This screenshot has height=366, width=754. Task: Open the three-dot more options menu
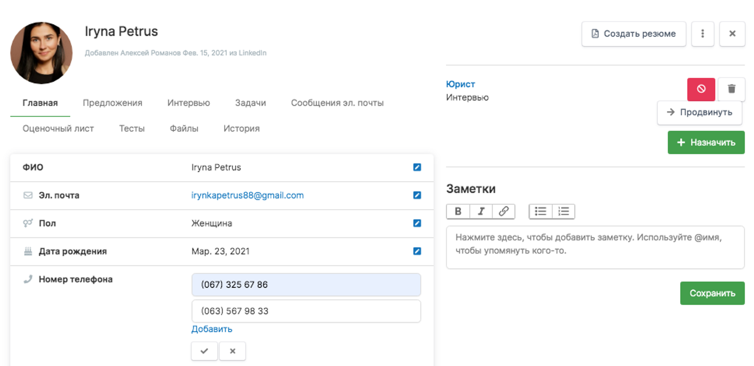tap(703, 34)
